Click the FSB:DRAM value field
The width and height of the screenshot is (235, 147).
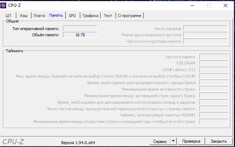tap(214, 63)
